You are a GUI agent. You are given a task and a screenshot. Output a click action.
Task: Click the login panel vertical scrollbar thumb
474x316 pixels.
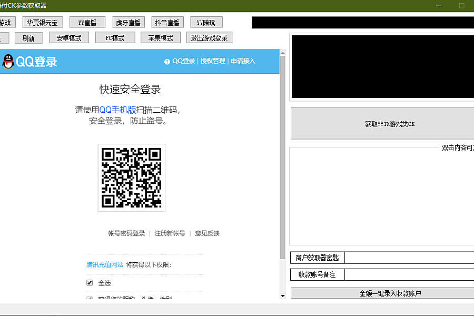click(x=283, y=157)
